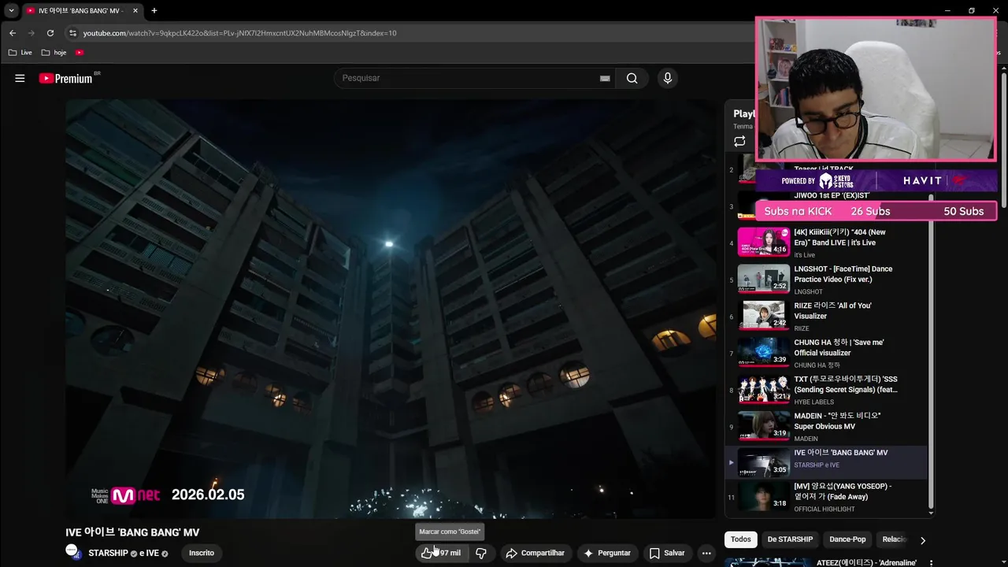This screenshot has width=1008, height=567.
Task: Select the Dance-Pop filter chip
Action: [x=847, y=539]
